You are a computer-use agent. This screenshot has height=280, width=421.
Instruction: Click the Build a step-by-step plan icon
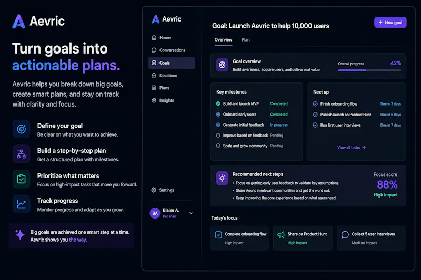22,154
